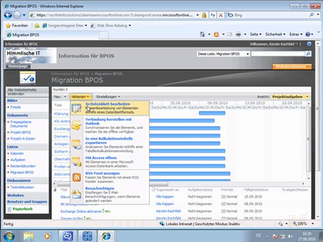323x242 pixels.
Task: Select 'RSS-Feed anzeigen' menu entry
Action: [x=103, y=173]
